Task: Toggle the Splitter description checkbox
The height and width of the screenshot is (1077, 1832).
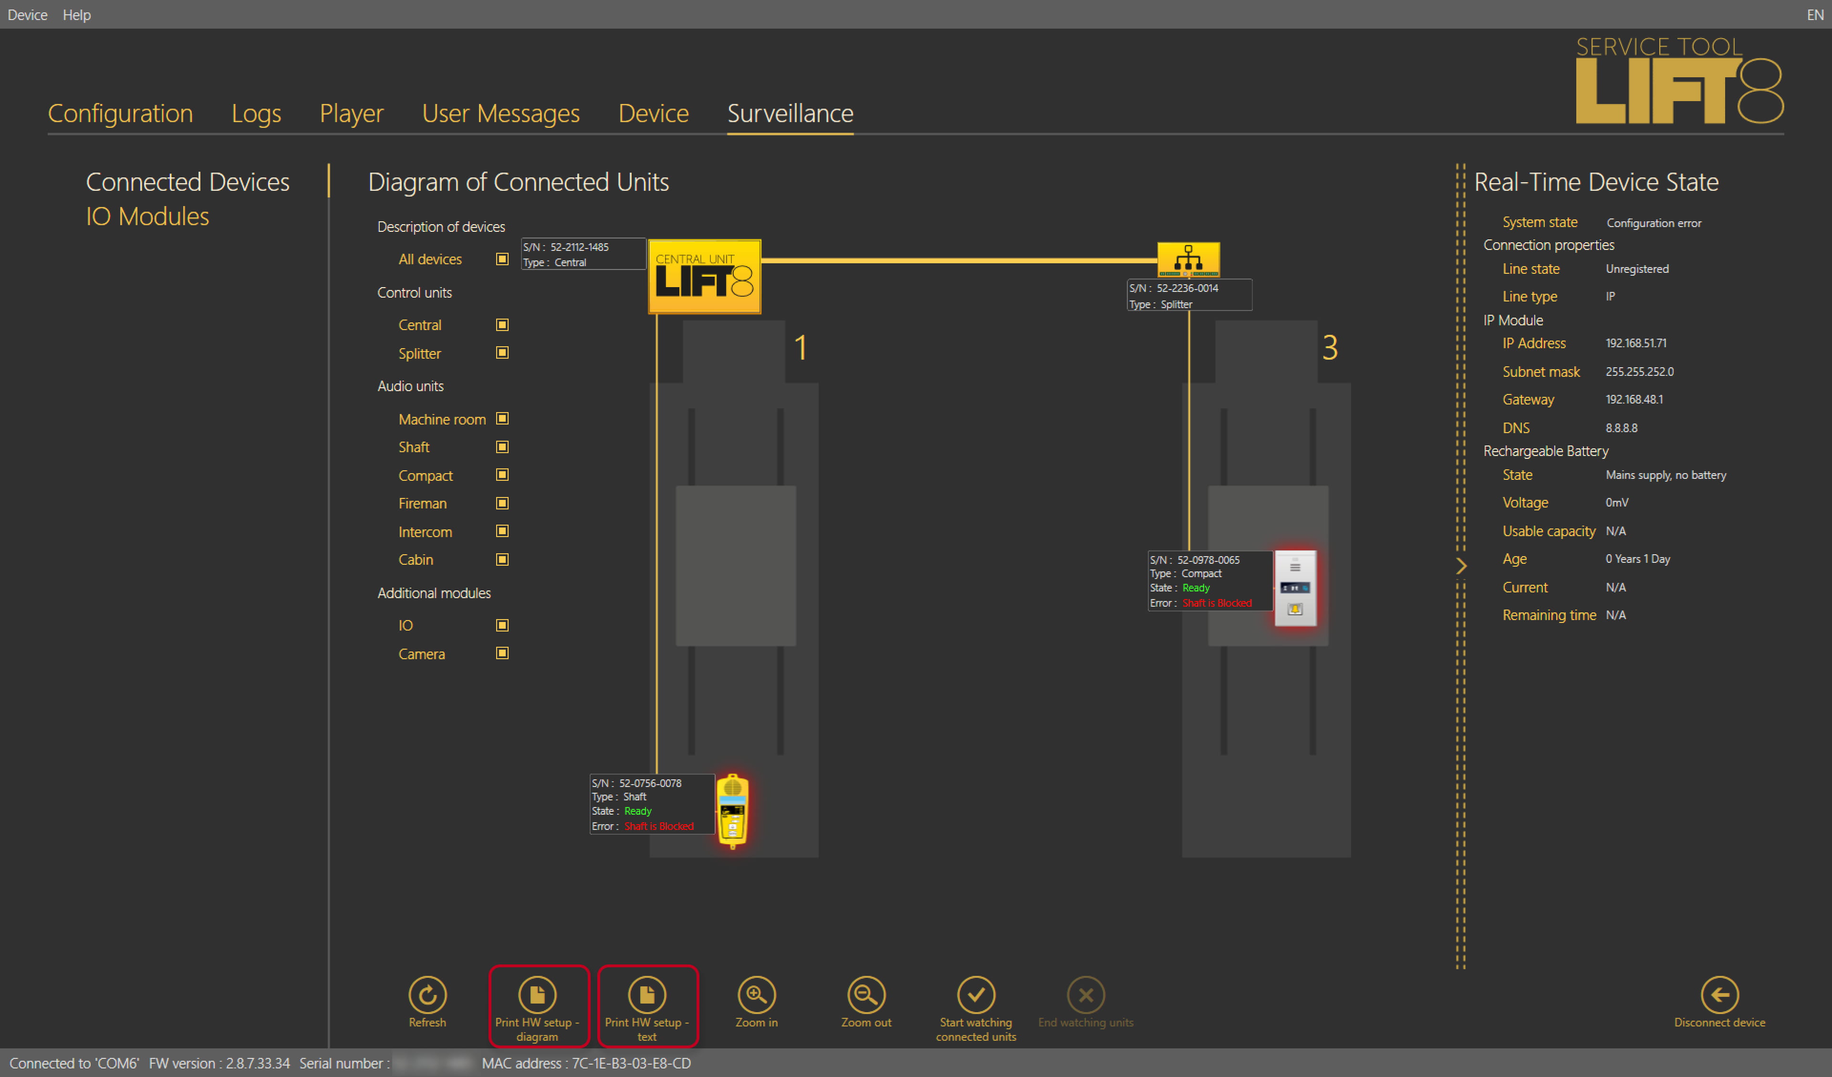Action: click(x=501, y=353)
